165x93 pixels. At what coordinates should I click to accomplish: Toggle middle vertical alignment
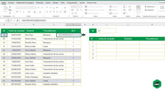(x=51, y=7)
